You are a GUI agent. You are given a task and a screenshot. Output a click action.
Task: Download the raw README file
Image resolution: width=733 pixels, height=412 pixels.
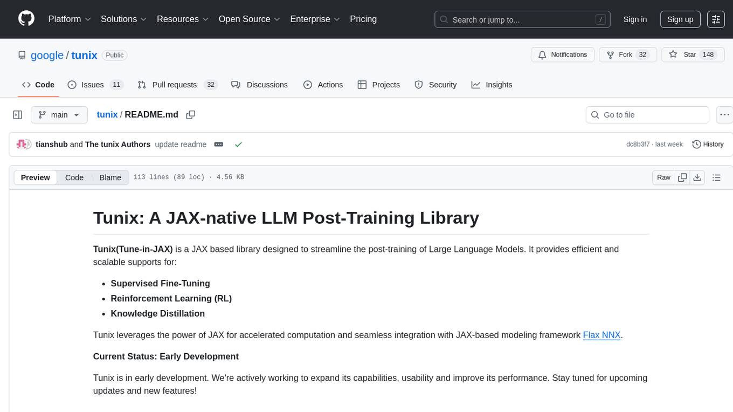tap(697, 177)
